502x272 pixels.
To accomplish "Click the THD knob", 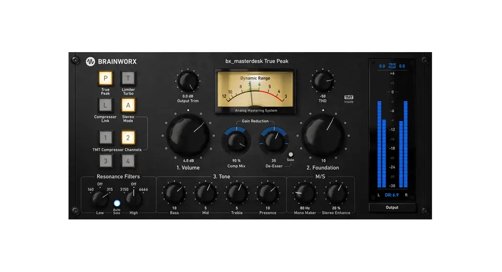I will tap(323, 81).
